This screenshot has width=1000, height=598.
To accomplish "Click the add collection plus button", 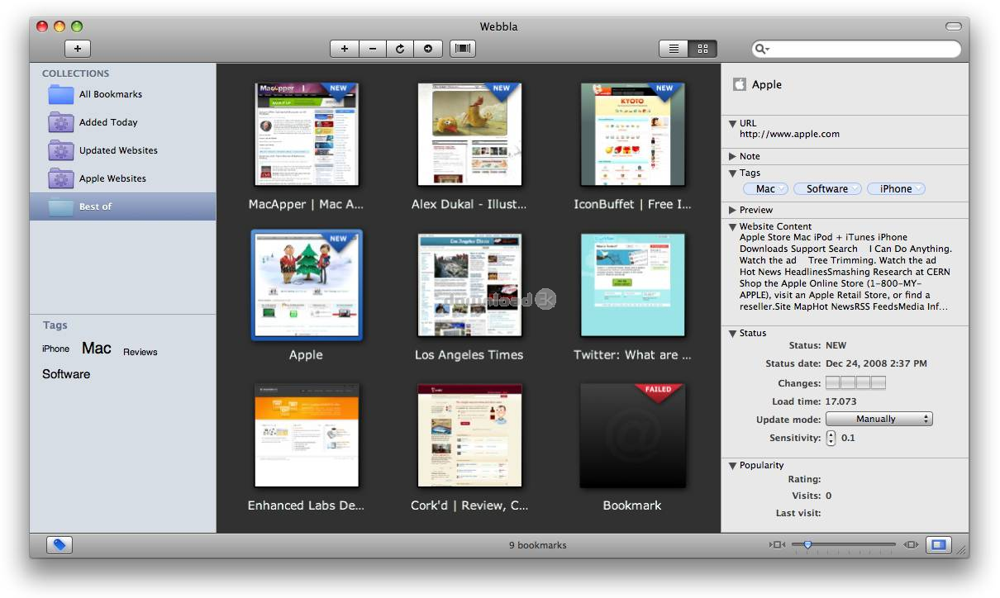I will point(78,49).
